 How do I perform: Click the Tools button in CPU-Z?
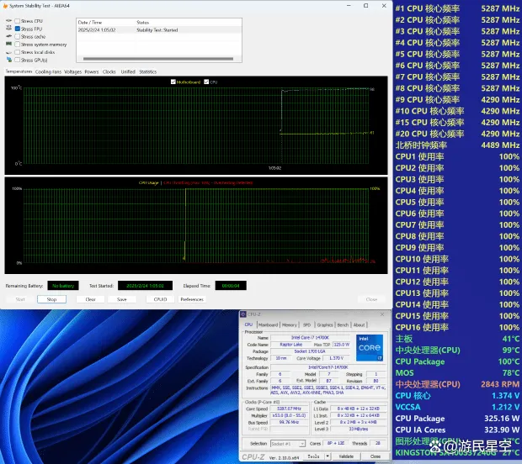pos(314,456)
